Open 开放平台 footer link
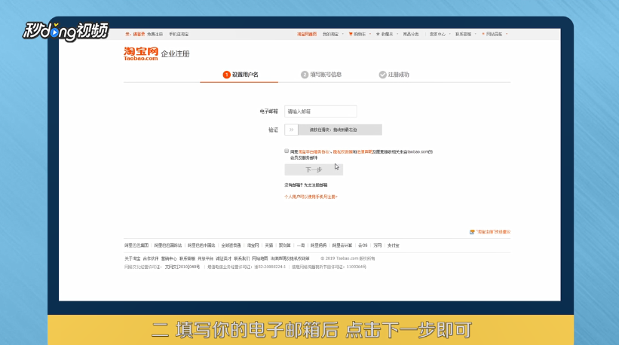The image size is (619, 345). [x=205, y=258]
